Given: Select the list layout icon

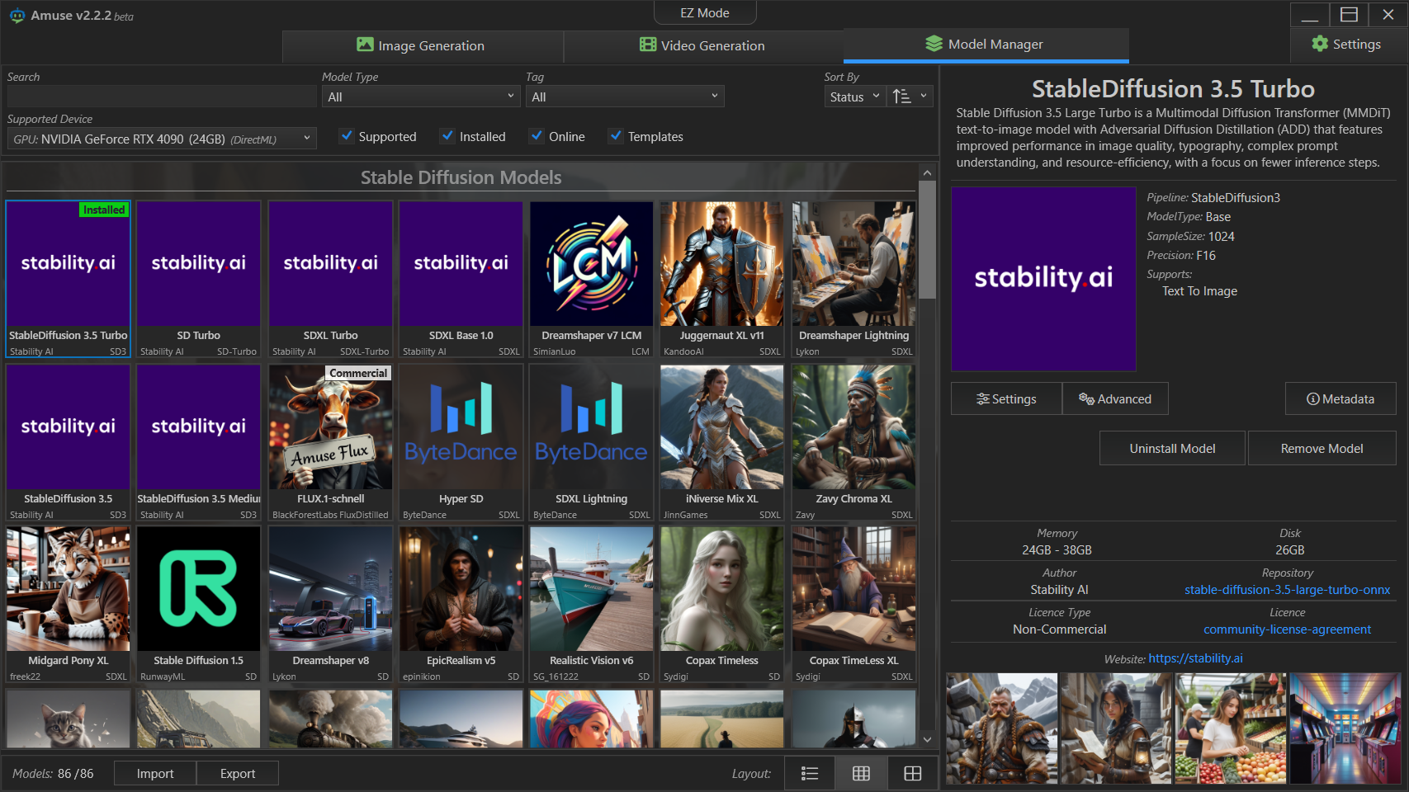Looking at the screenshot, I should click(810, 773).
